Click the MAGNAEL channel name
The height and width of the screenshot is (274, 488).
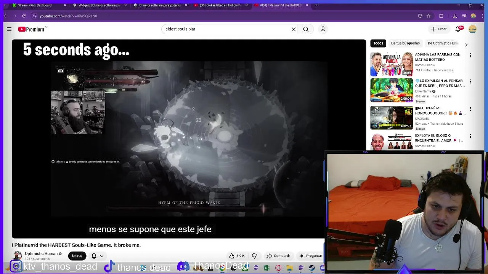pyautogui.click(x=423, y=119)
